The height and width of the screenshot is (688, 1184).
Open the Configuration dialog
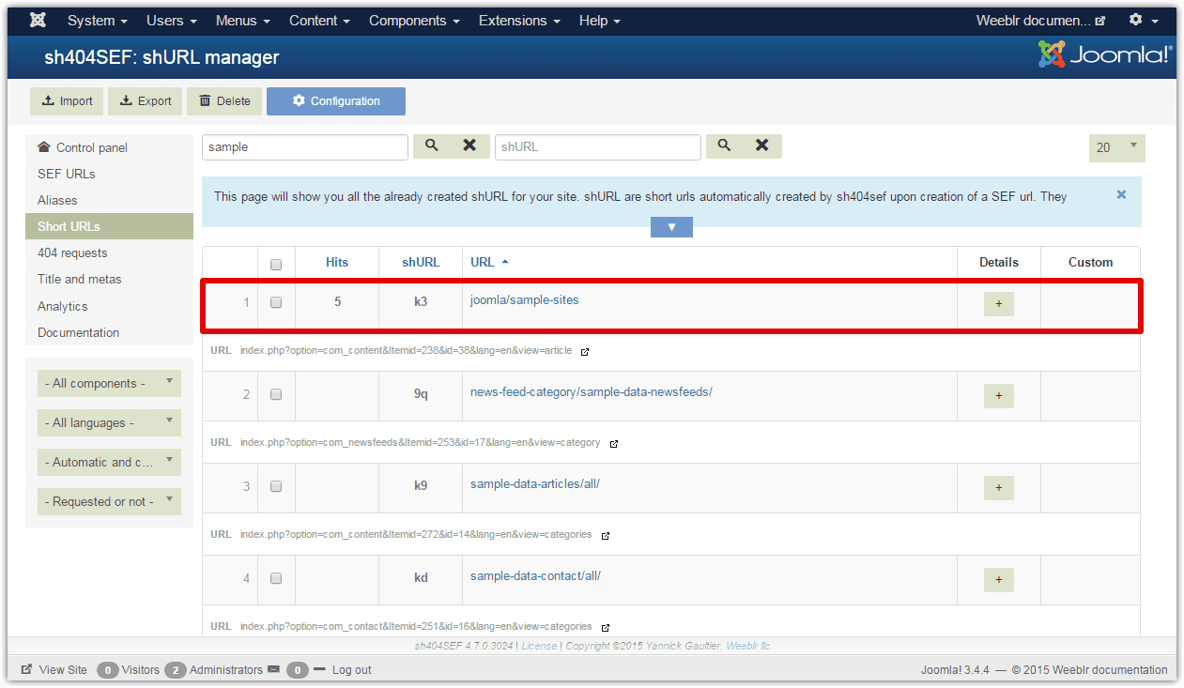tap(336, 101)
